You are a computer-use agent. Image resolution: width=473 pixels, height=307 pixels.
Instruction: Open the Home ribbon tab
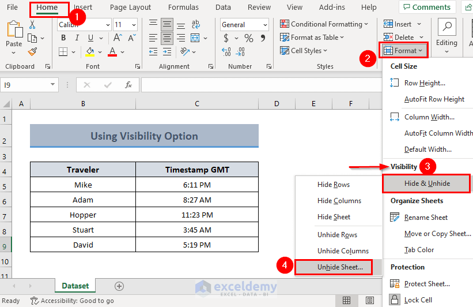tap(47, 8)
